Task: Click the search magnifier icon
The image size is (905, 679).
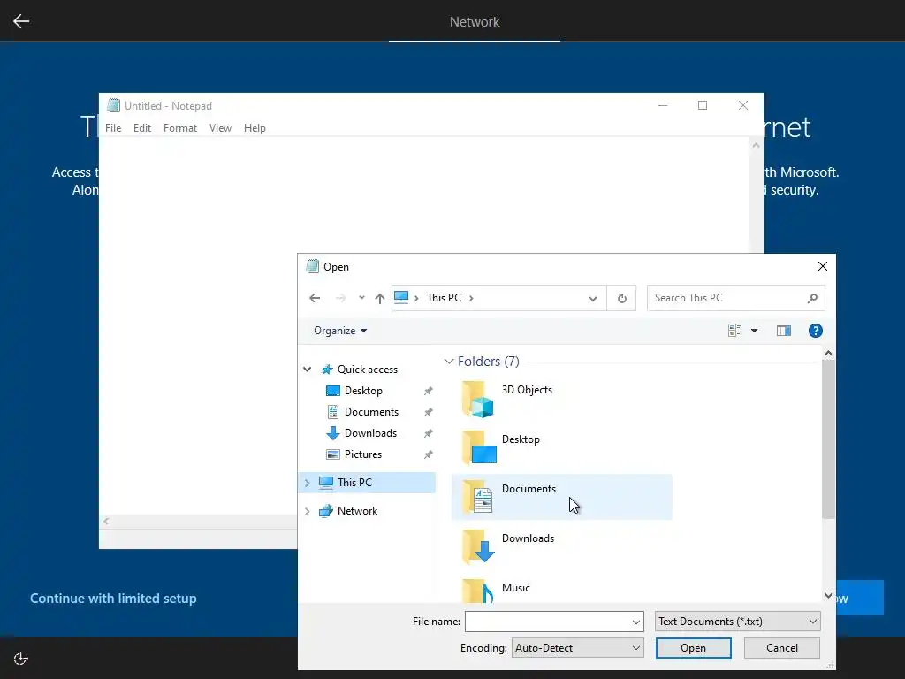Action: (x=812, y=298)
